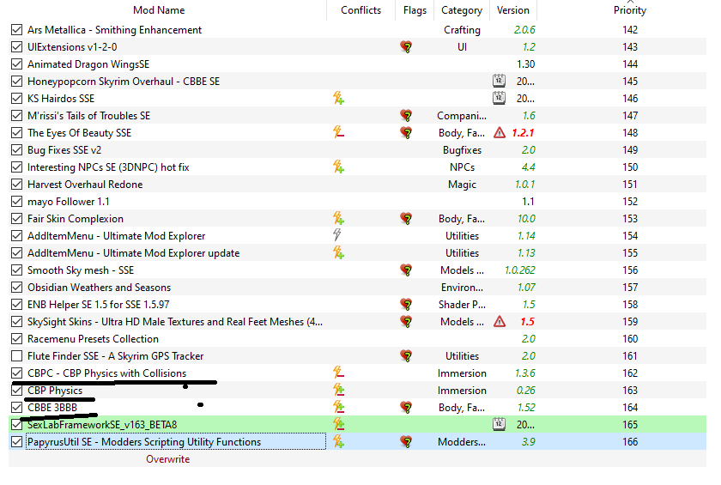The width and height of the screenshot is (721, 485).
Task: Click the heart flag for The Eyes Of Beauty SSE
Action: 406,133
